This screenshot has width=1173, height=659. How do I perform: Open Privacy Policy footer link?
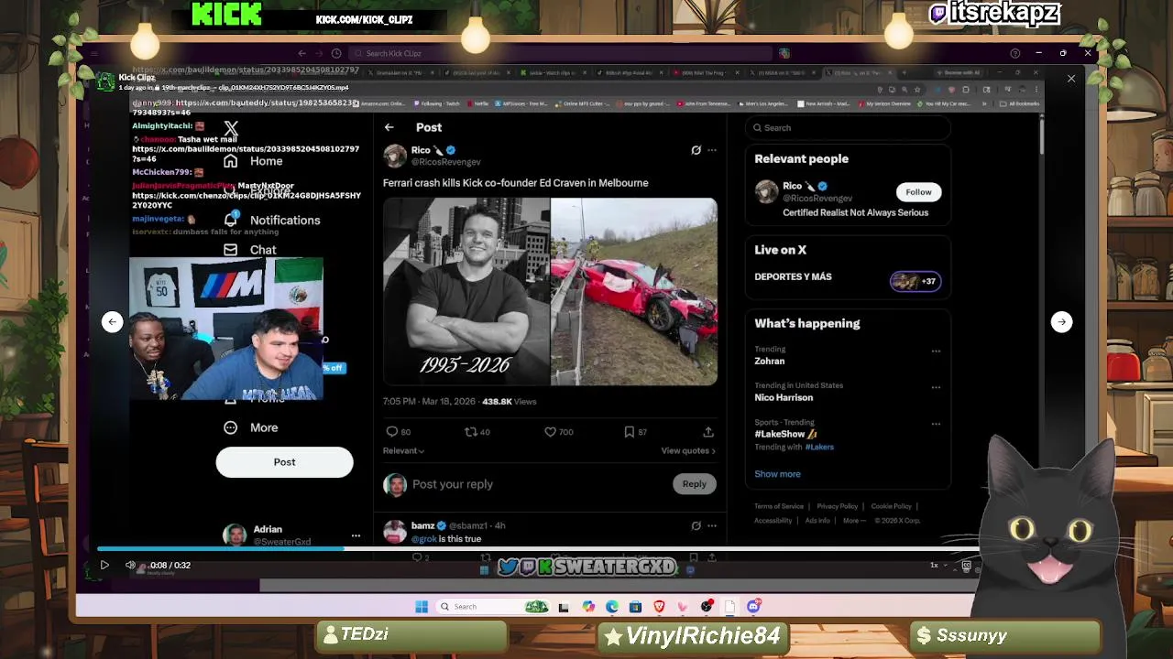point(837,506)
